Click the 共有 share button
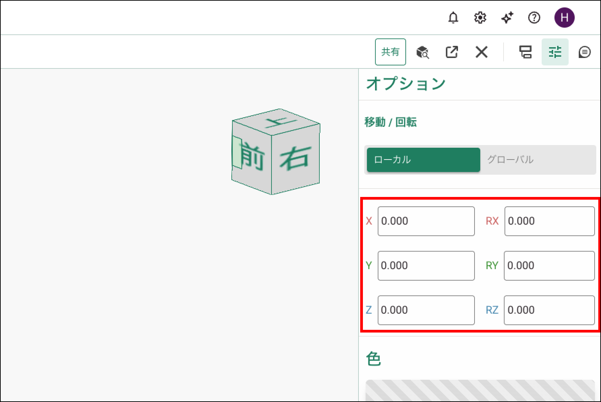The height and width of the screenshot is (402, 601). (x=390, y=52)
